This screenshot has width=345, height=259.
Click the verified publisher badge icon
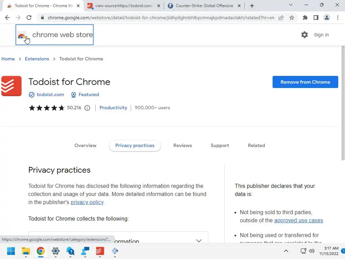click(32, 95)
